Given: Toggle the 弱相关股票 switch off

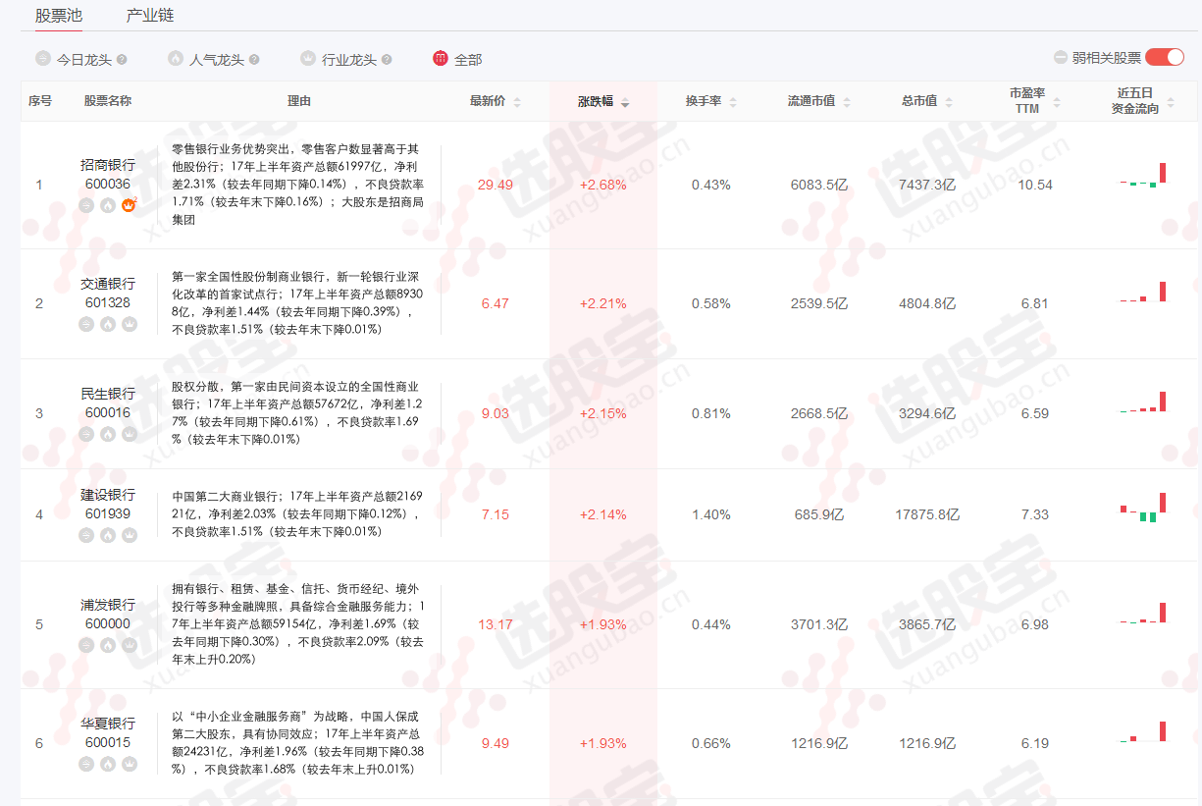Looking at the screenshot, I should pos(1165,57).
